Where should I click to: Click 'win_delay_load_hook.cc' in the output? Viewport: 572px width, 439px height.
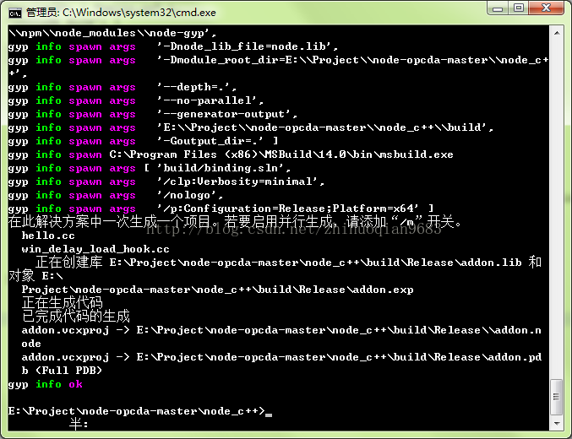point(95,249)
